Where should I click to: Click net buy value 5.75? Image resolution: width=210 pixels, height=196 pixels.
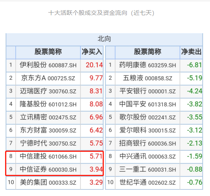point(96,143)
